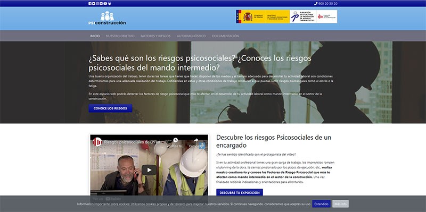Screen dimensions: 426x212
Task: Open the Instagram social icon
Action: pyautogui.click(x=97, y=4)
